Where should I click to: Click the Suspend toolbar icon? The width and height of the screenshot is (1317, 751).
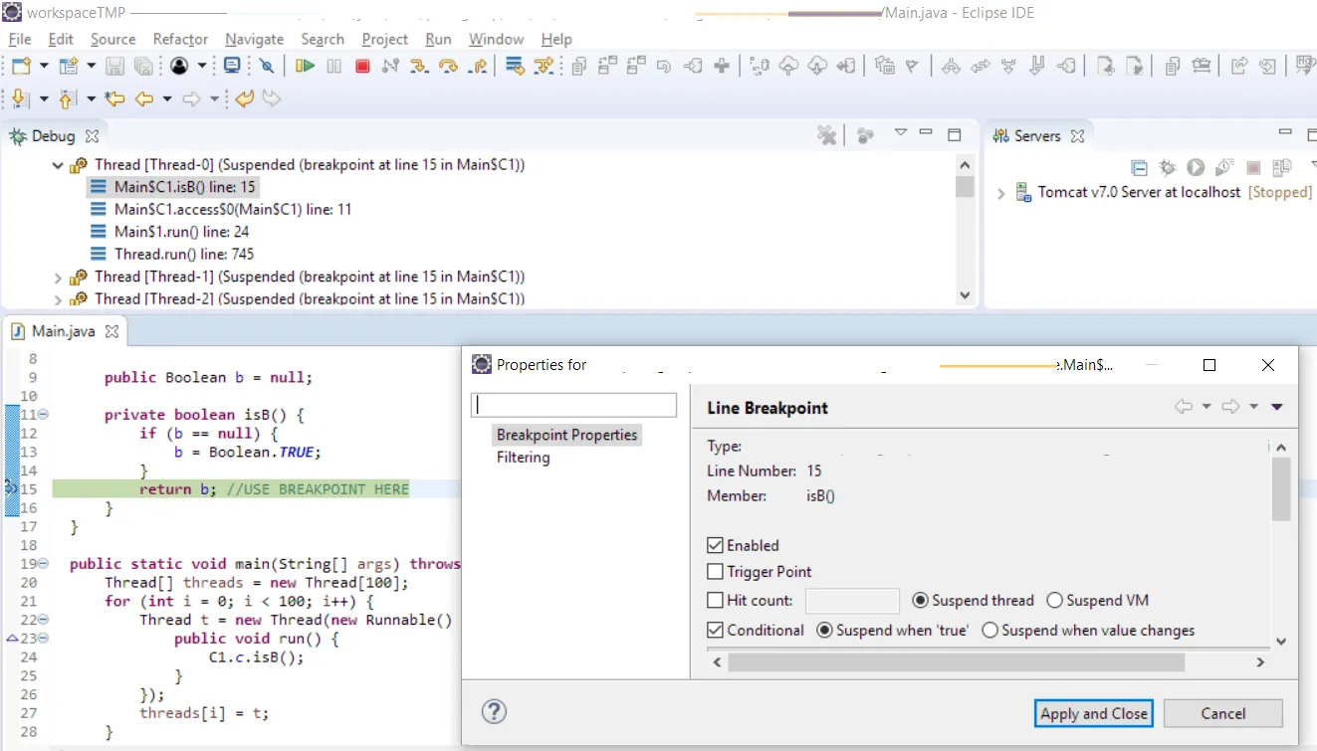tap(334, 67)
